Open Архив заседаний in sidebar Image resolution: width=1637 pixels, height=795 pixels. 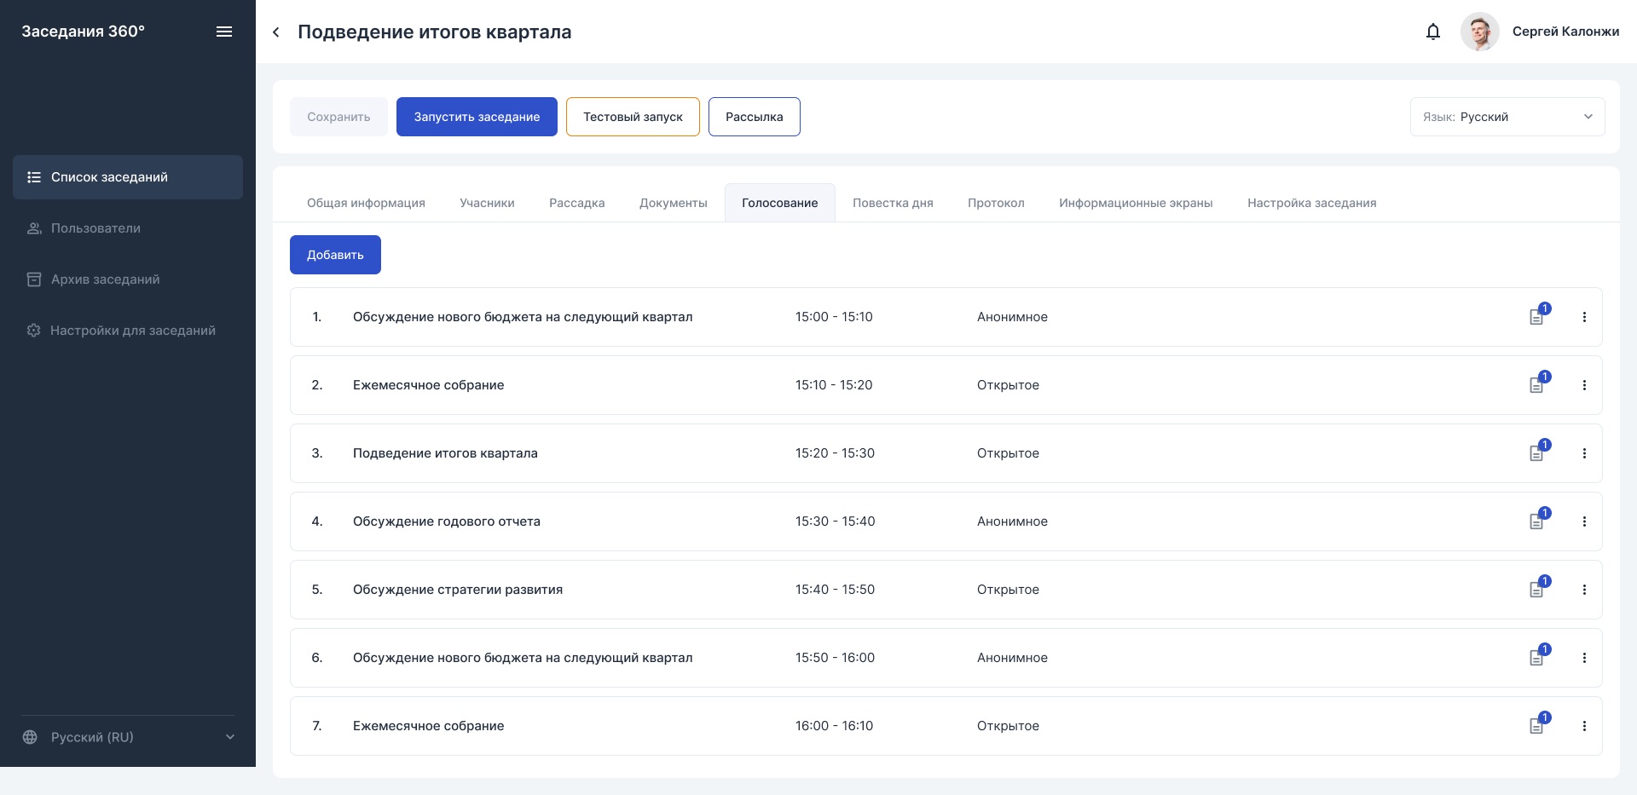click(128, 279)
